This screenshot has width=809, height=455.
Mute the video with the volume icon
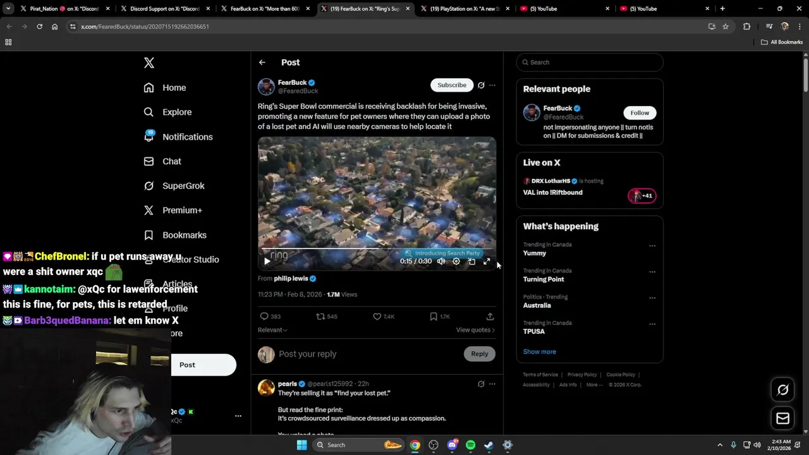(x=441, y=261)
